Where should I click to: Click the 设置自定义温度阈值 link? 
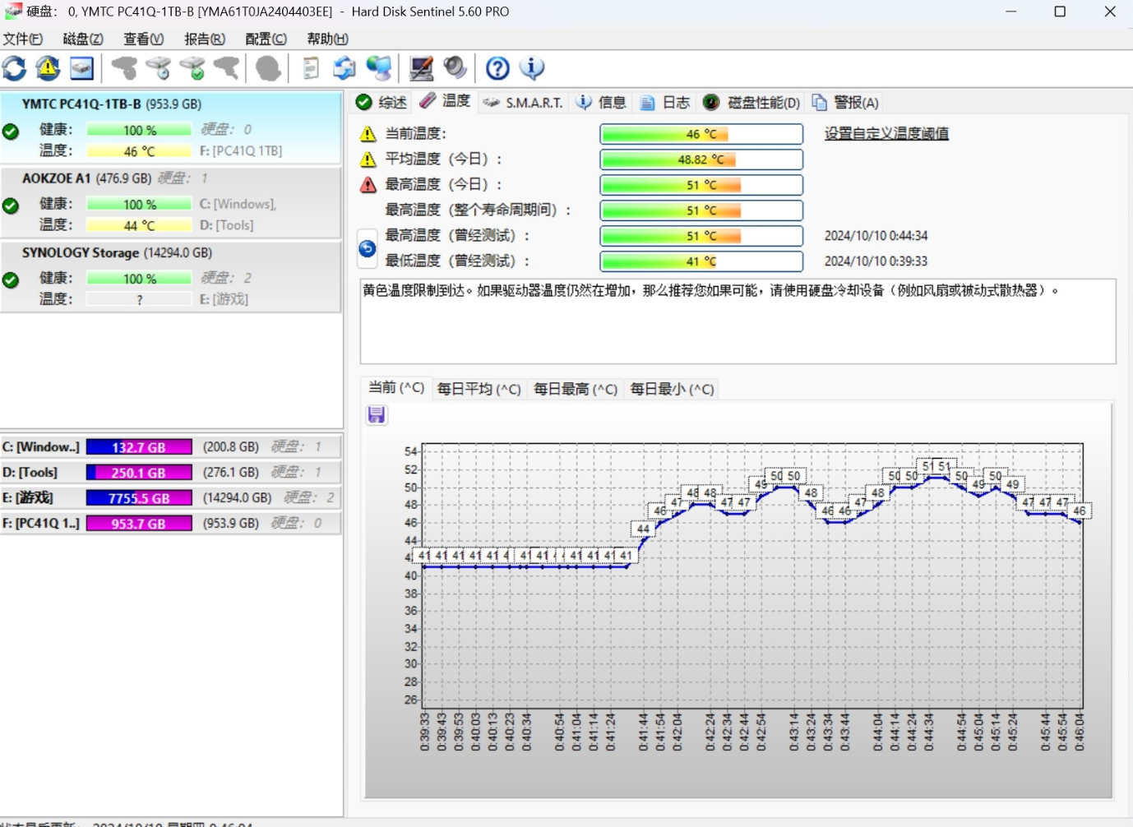point(886,133)
